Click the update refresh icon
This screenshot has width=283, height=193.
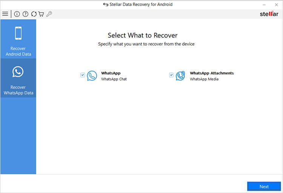[34, 14]
